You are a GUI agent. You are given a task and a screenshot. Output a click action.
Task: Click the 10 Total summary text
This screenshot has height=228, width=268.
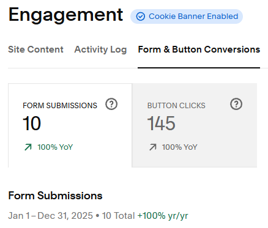pos(118,216)
